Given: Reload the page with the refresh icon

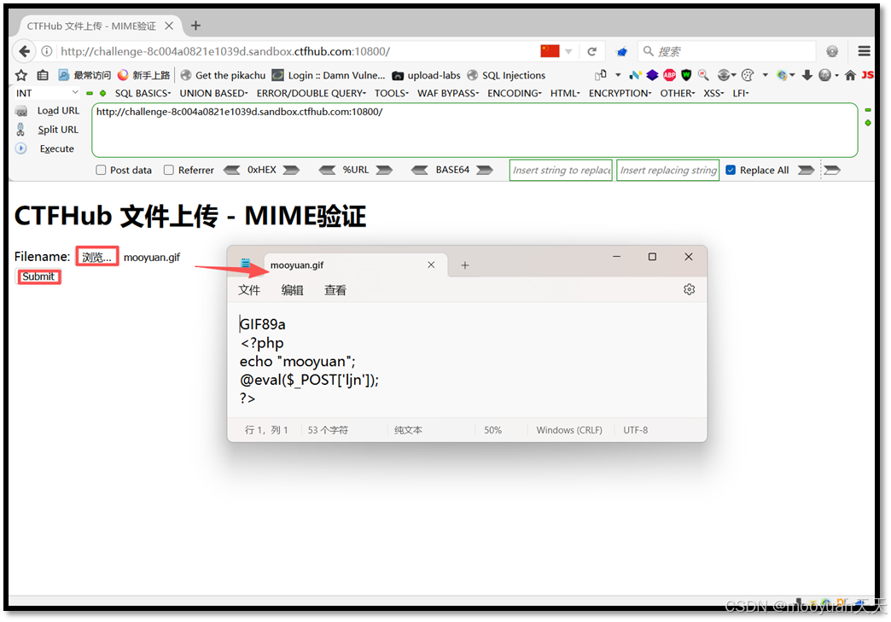Looking at the screenshot, I should 591,52.
